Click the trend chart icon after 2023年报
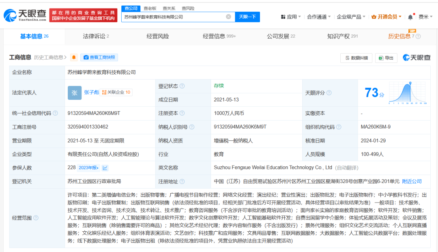438x252 pixels. pyautogui.click(x=106, y=167)
